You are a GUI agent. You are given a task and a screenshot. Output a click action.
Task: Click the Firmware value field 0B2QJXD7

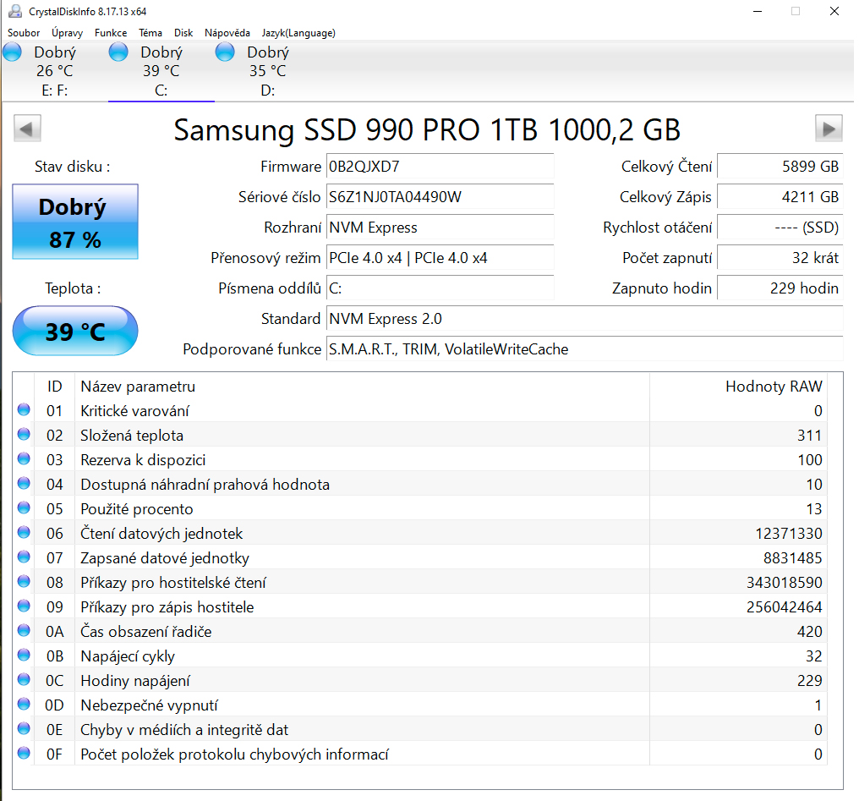[x=440, y=167]
